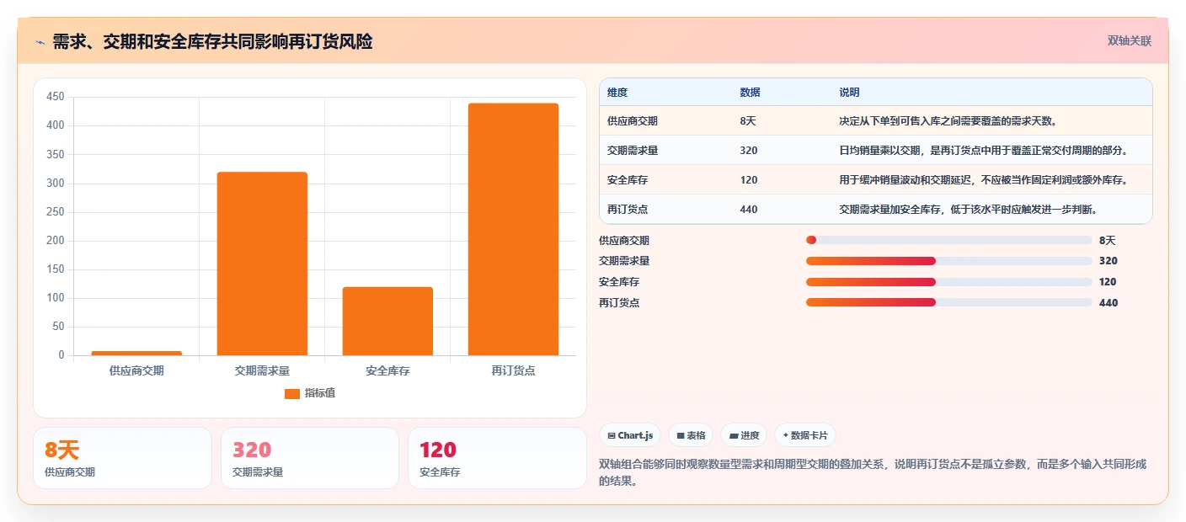Click the Chart.js chip
1186x522 pixels.
pyautogui.click(x=630, y=435)
